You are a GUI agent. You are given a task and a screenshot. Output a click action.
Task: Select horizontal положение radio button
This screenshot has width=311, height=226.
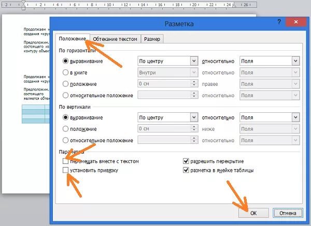point(65,84)
